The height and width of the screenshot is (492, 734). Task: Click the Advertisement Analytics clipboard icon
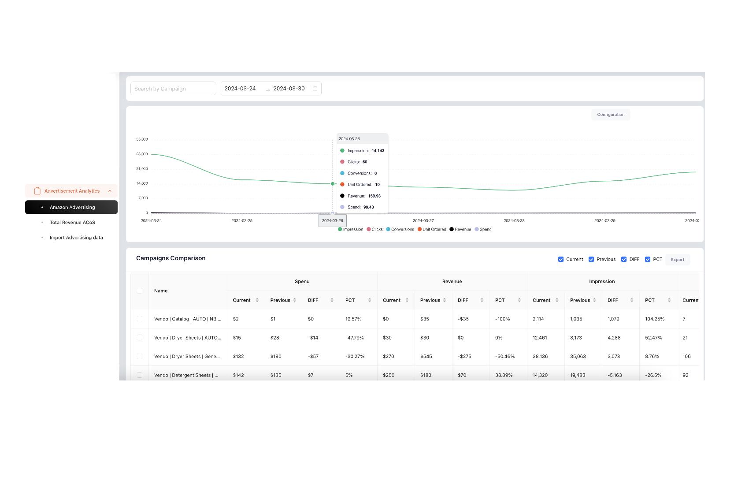pyautogui.click(x=37, y=191)
